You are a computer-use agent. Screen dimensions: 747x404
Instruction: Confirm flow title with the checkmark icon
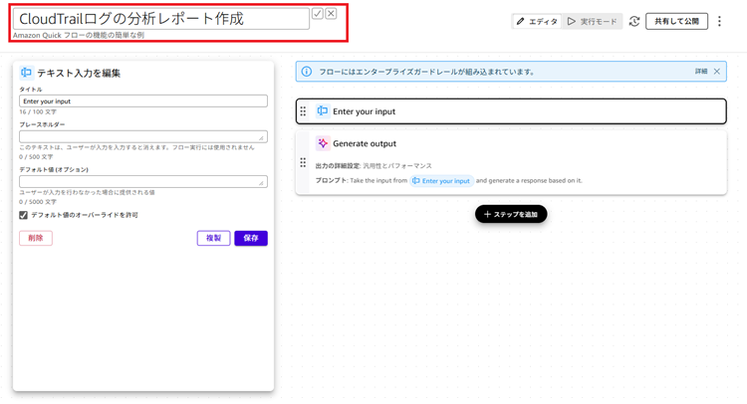(x=318, y=14)
